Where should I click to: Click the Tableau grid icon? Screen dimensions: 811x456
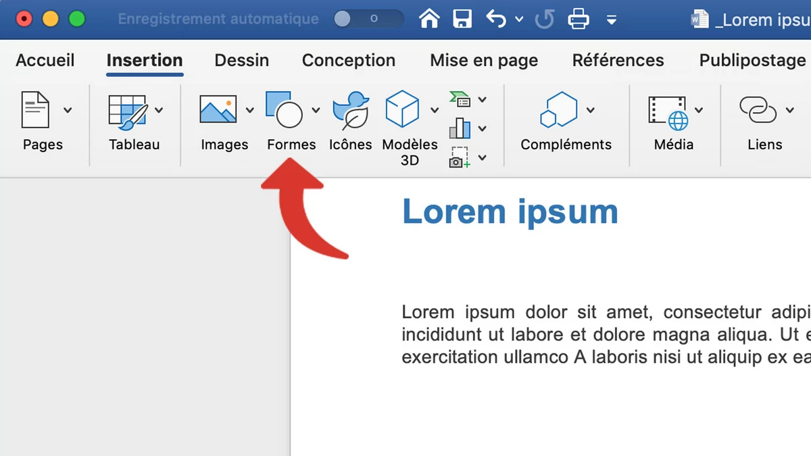tap(128, 110)
